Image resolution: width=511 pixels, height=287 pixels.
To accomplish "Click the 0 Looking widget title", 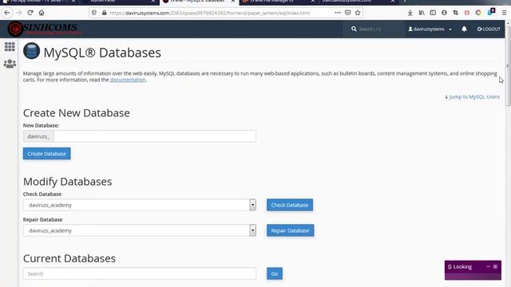I will pyautogui.click(x=460, y=267).
